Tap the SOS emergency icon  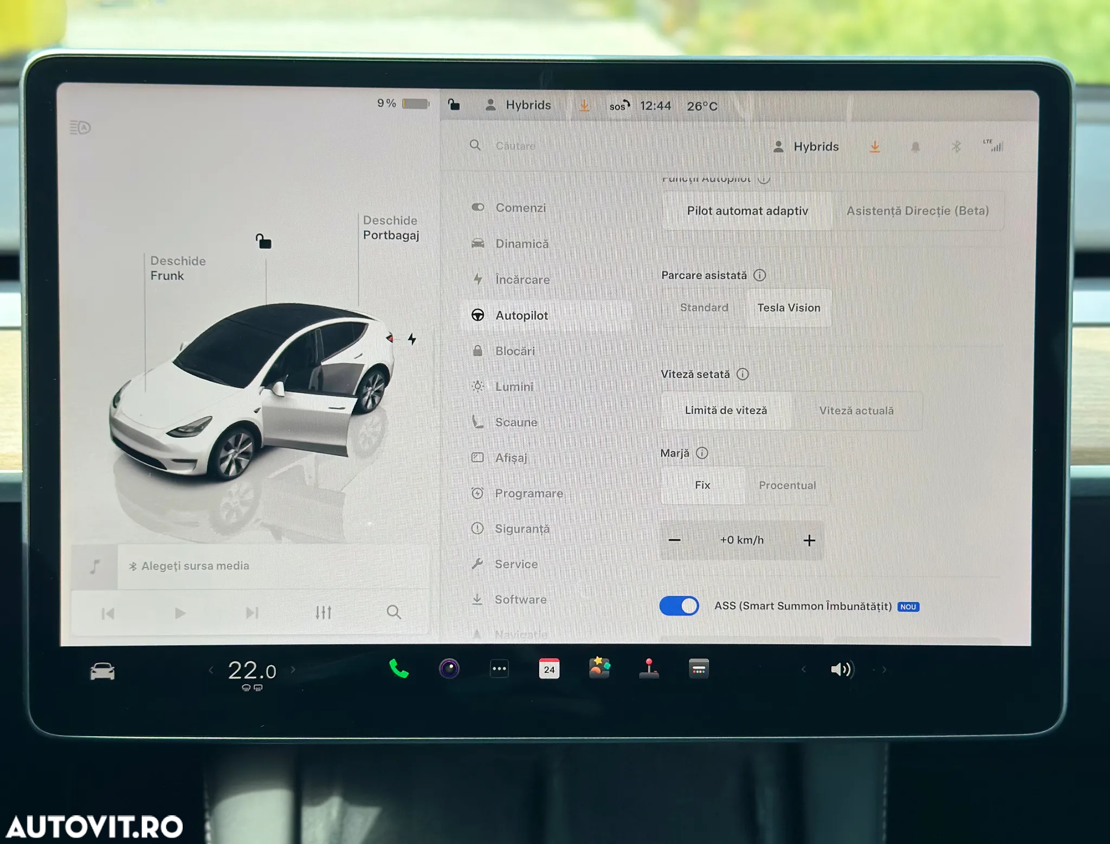coord(619,106)
